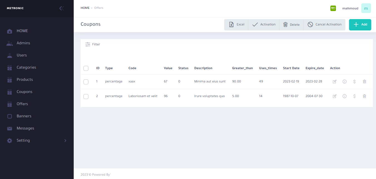Go to HOME in the sidebar
Image resolution: width=376 pixels, height=179 pixels.
pos(37,31)
